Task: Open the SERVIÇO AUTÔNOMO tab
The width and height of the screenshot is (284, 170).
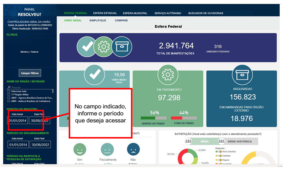Action: pyautogui.click(x=168, y=13)
